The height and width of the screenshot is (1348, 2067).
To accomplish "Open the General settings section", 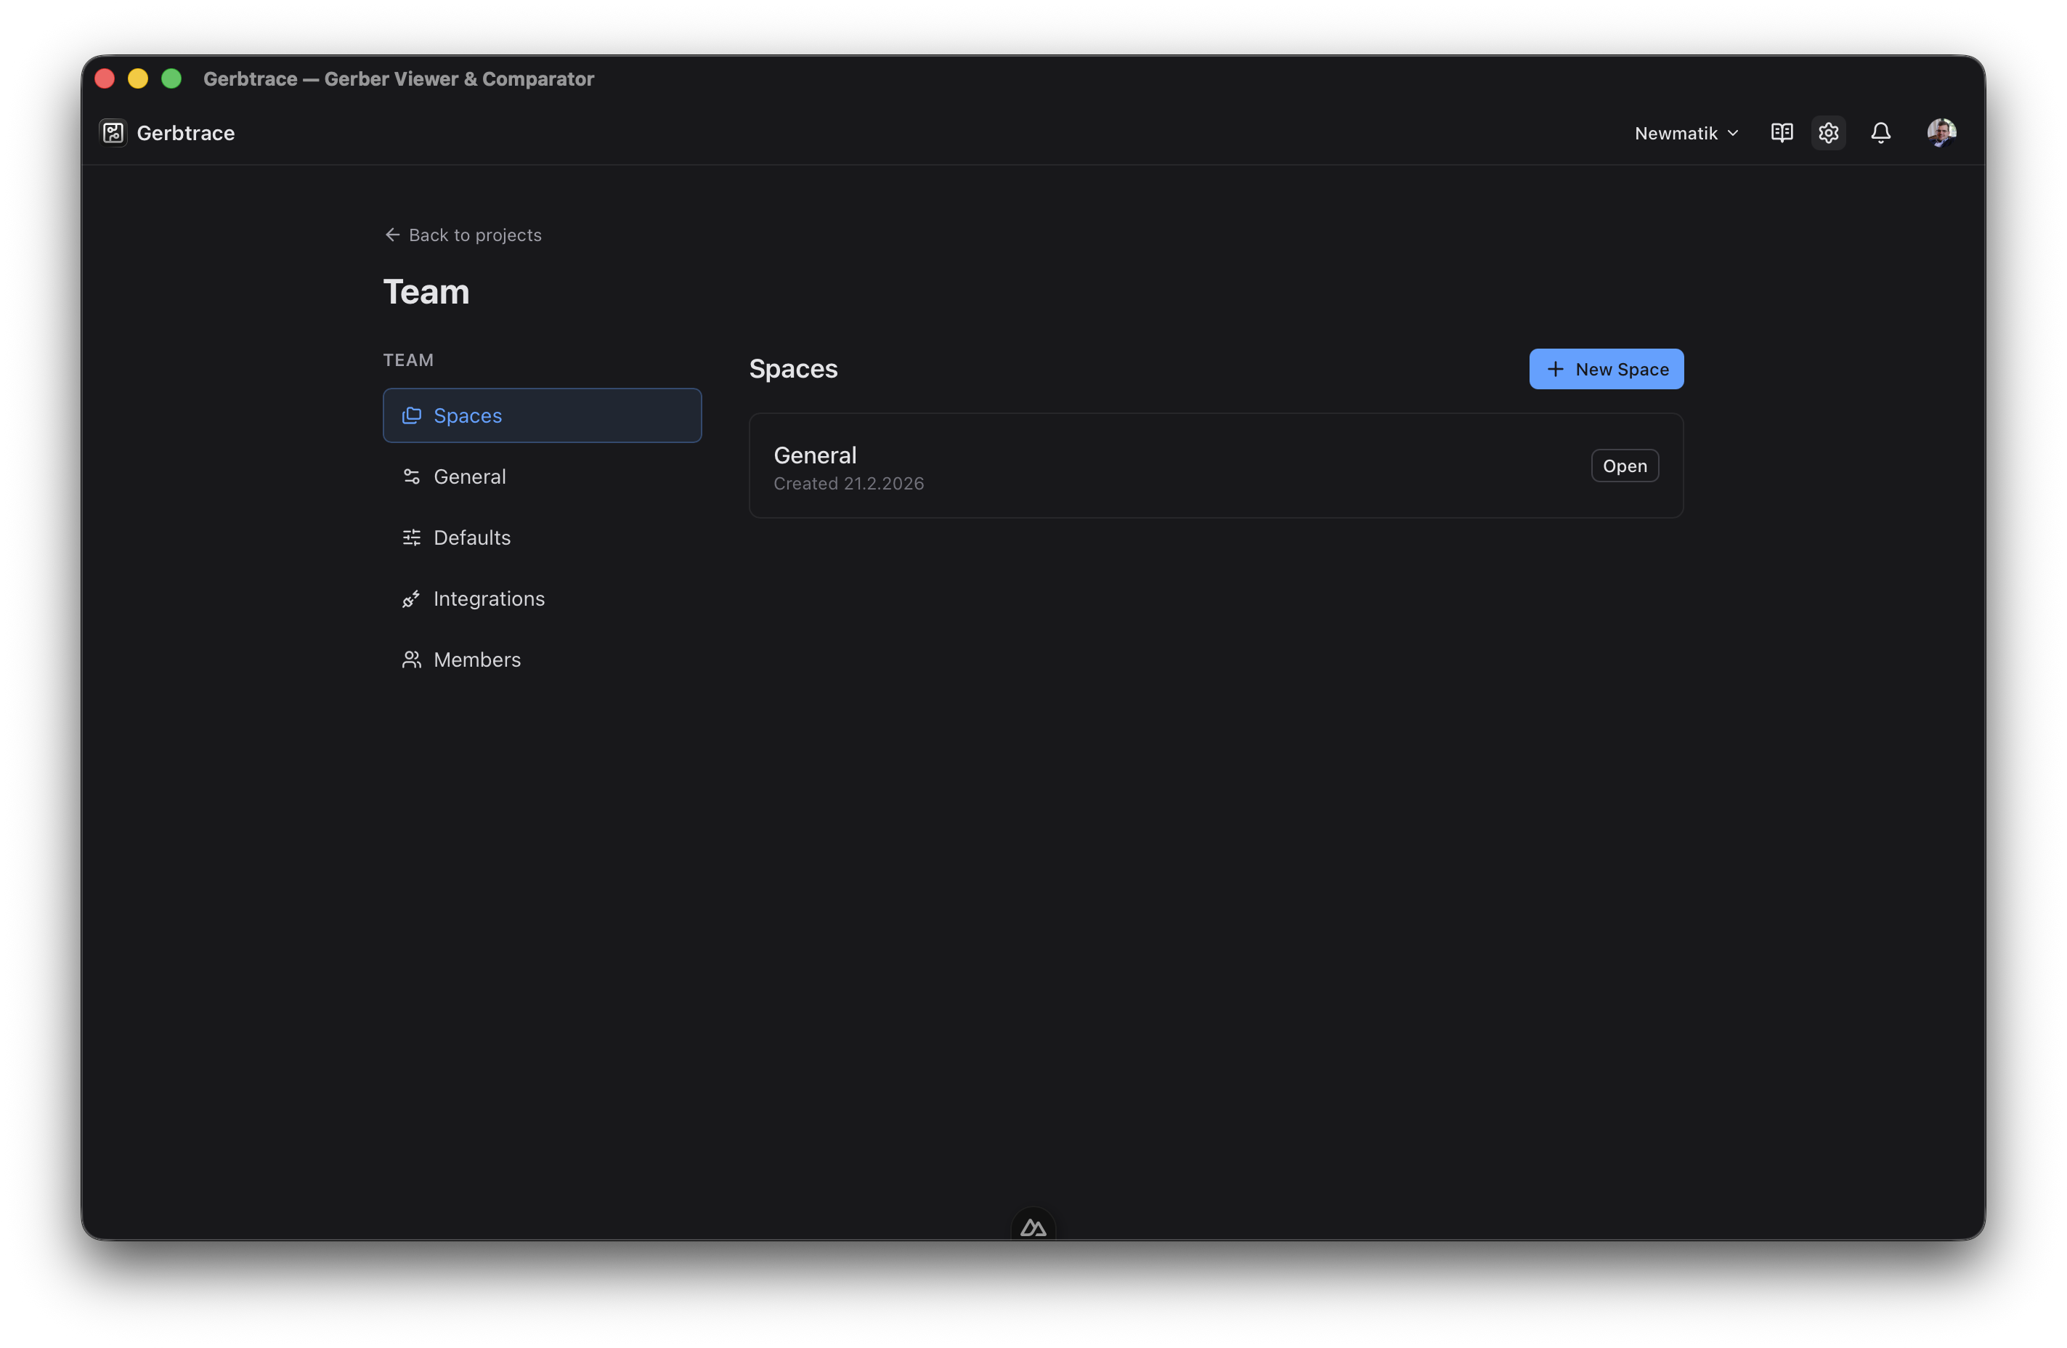I will 542,476.
